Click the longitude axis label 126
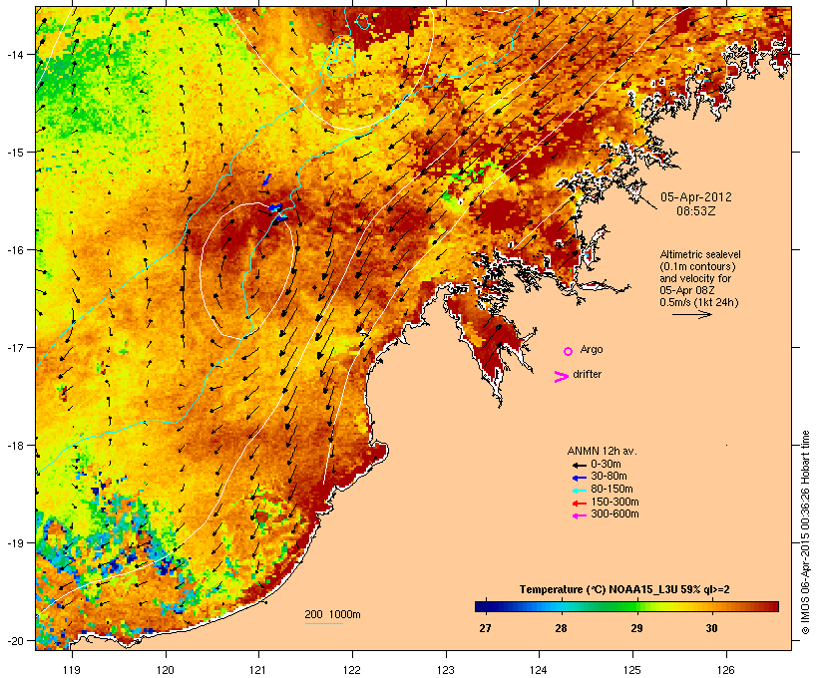This screenshot has width=818, height=678. pos(725,670)
